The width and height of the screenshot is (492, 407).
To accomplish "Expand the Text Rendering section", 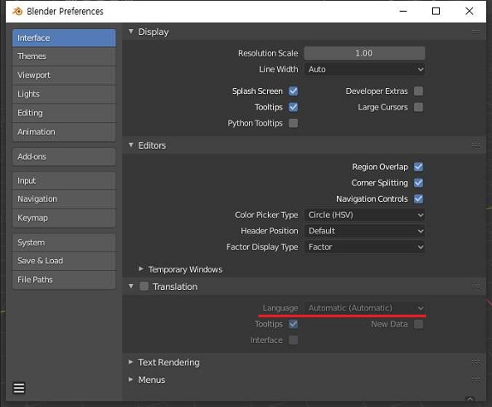I will click(x=131, y=363).
